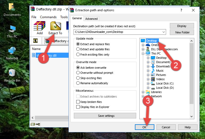Click the Extract To toolbar icon

55,26
